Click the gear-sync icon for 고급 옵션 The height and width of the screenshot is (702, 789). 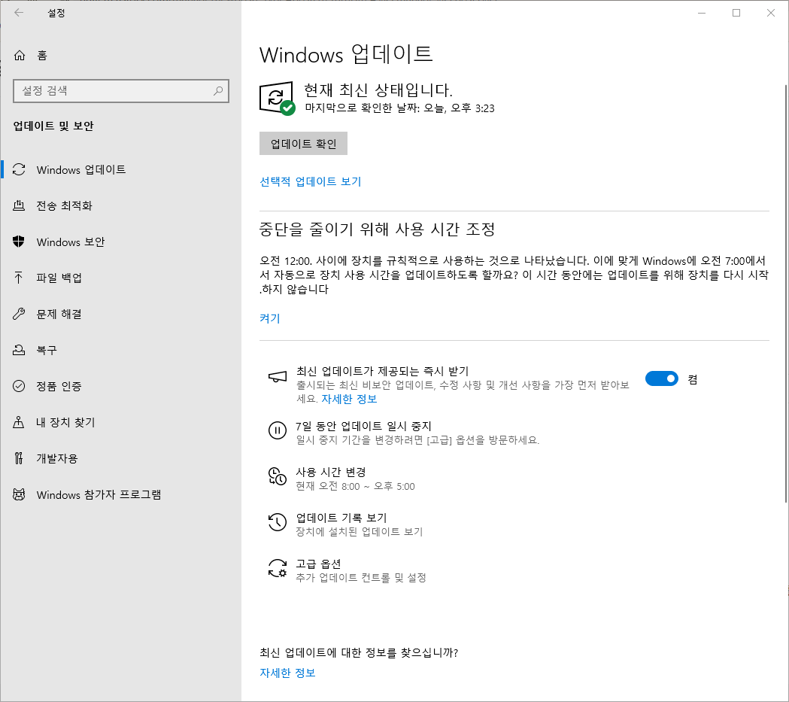[x=278, y=568]
